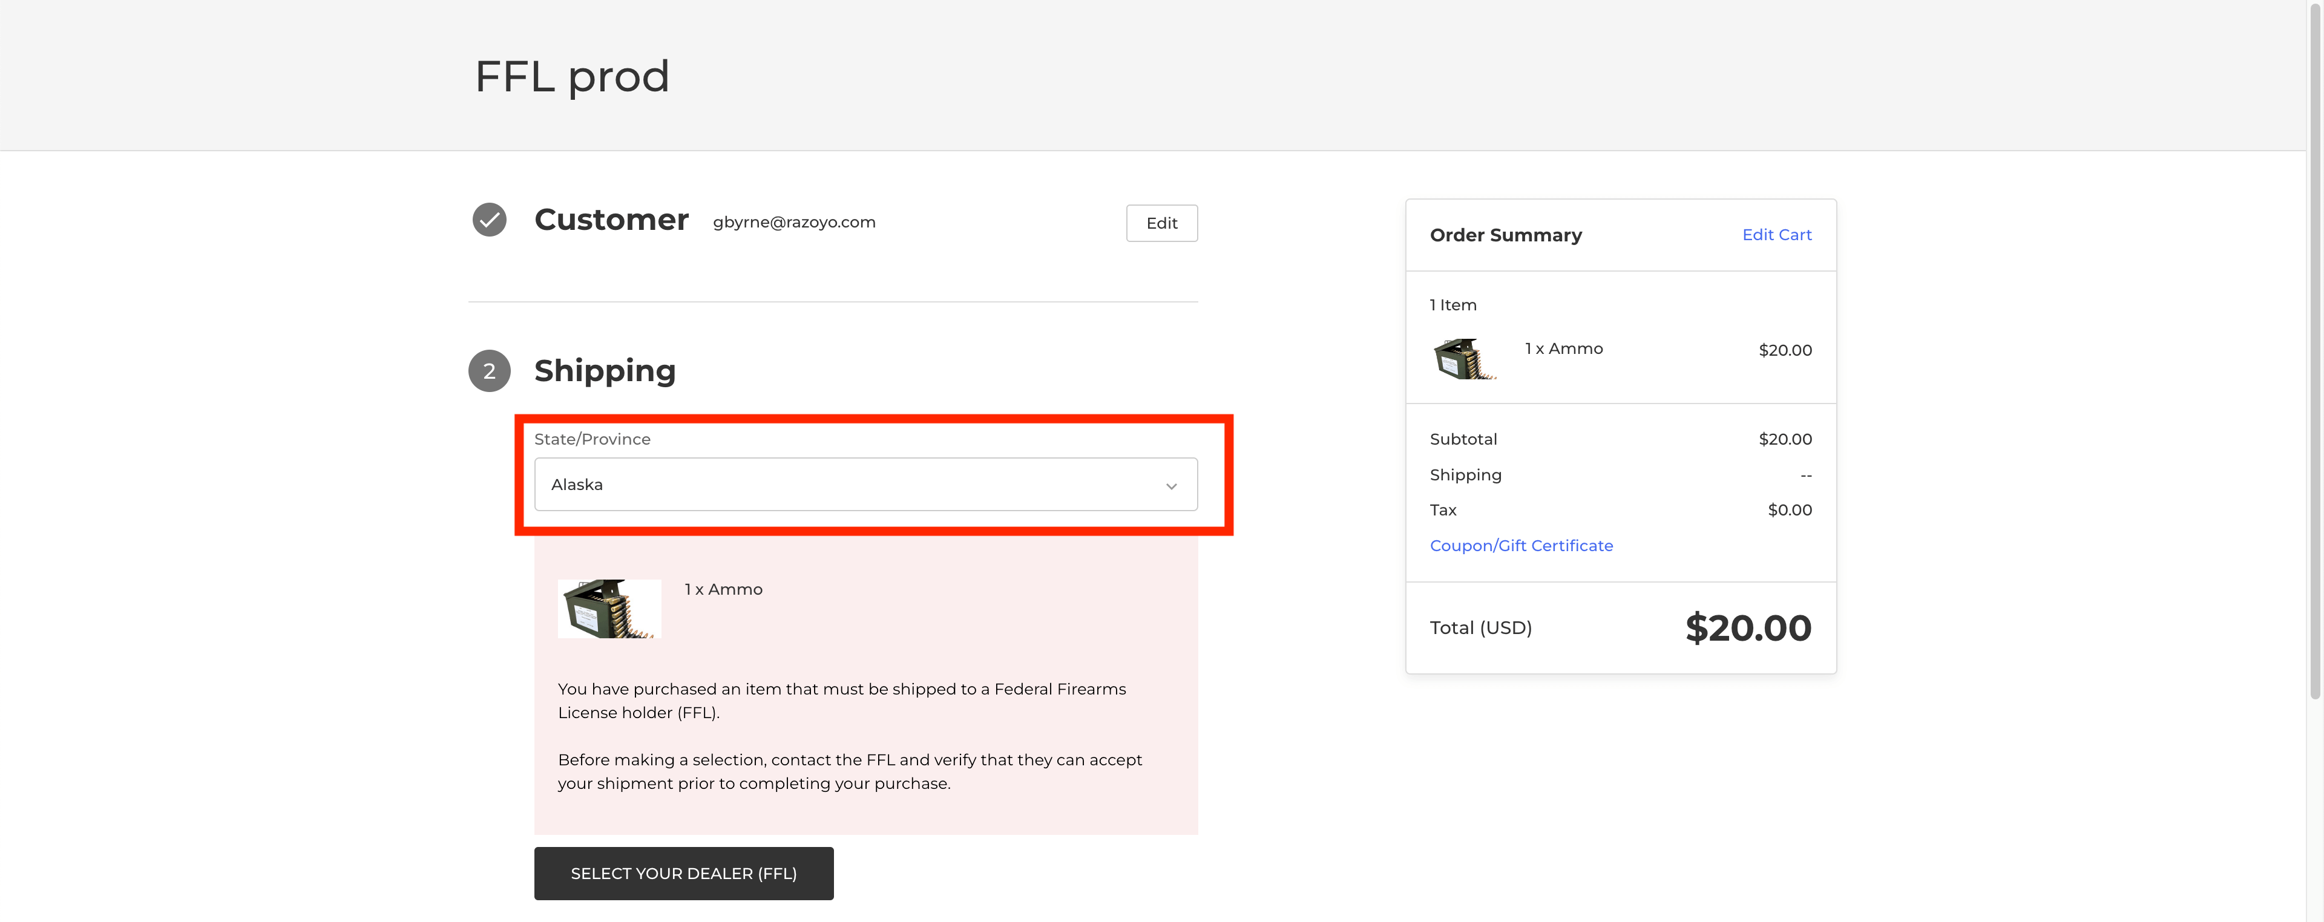Click the Shipping section heading
Viewport: 2324px width, 922px height.
click(x=605, y=371)
